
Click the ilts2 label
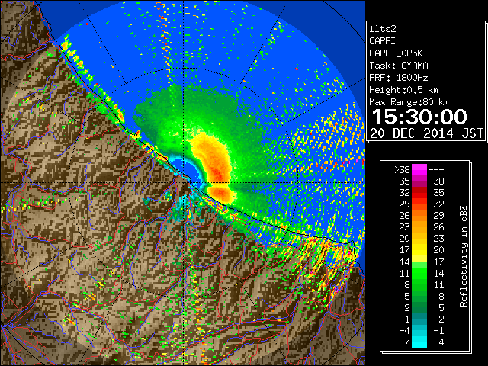click(x=383, y=29)
